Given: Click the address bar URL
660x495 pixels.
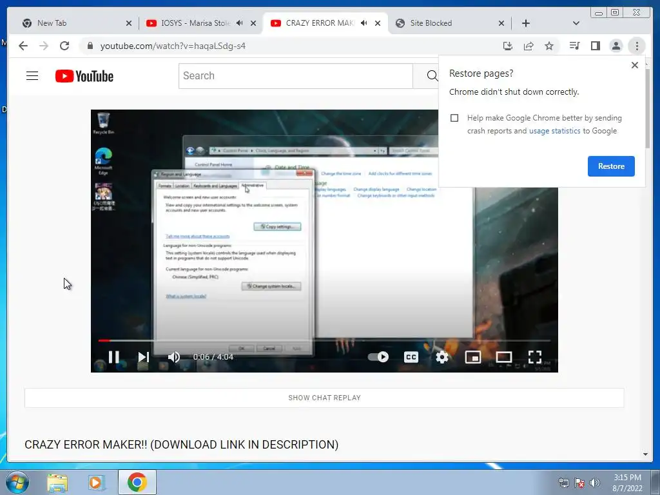Looking at the screenshot, I should 173,46.
